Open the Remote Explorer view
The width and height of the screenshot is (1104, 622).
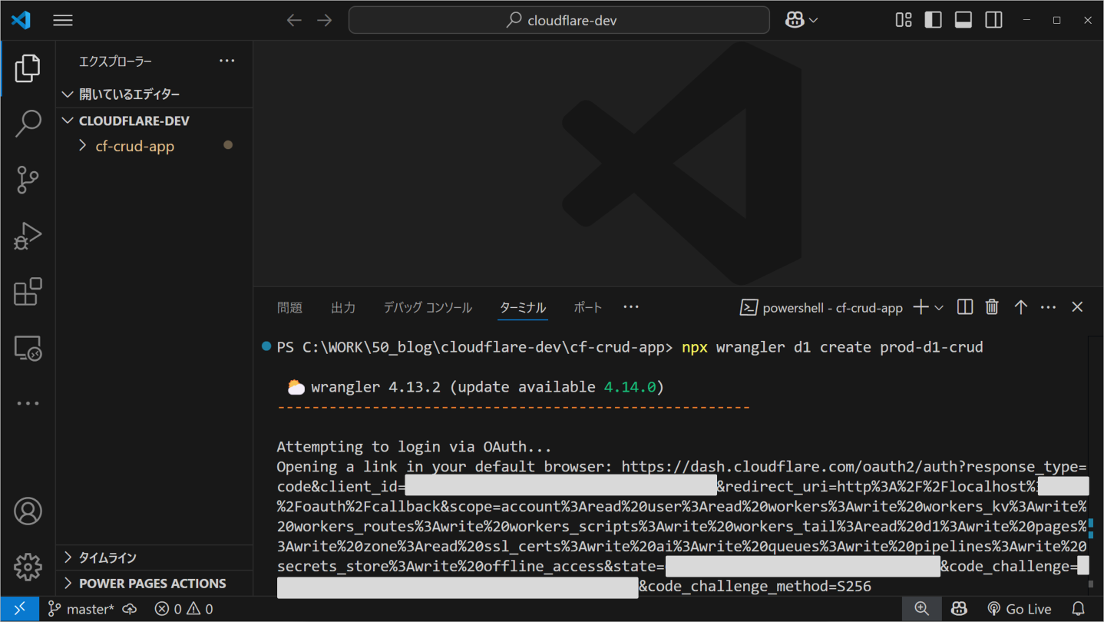(x=28, y=348)
